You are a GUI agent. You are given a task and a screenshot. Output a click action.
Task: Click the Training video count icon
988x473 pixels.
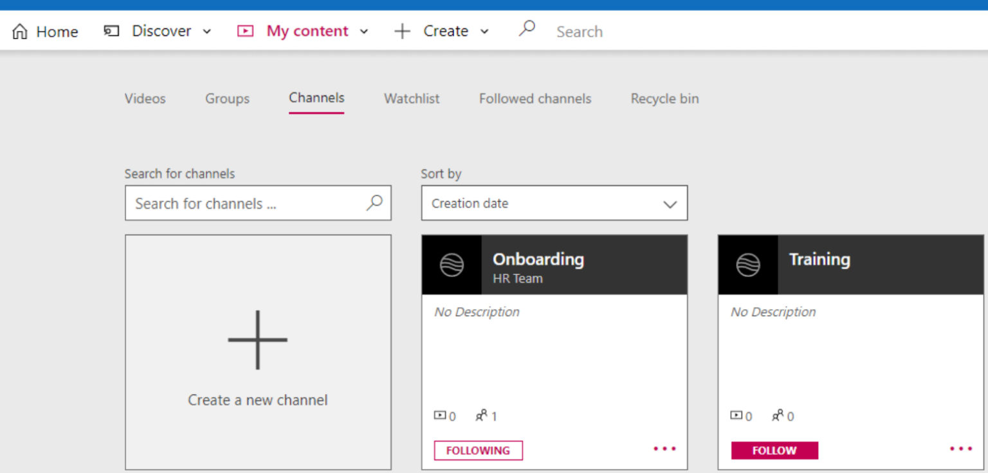click(736, 416)
